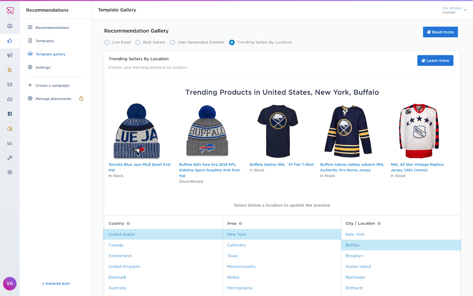Screen dimensions: 473x296
Task: Click the lock icon beside Manage placements
Action: coord(81,98)
